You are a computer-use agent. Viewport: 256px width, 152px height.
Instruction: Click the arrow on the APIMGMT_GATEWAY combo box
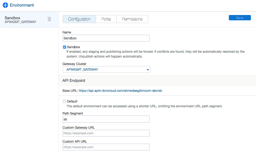coord(148,70)
